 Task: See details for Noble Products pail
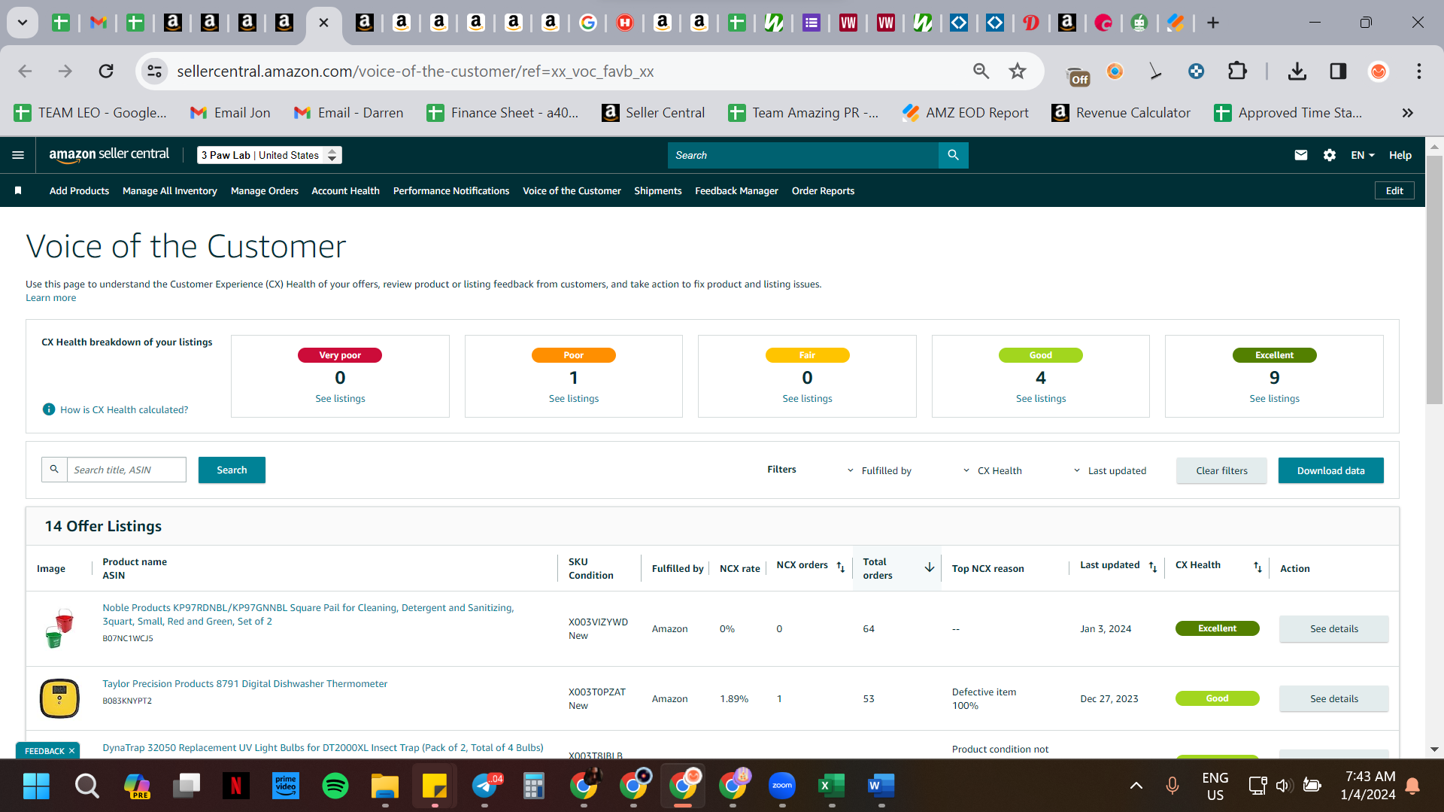click(1333, 629)
